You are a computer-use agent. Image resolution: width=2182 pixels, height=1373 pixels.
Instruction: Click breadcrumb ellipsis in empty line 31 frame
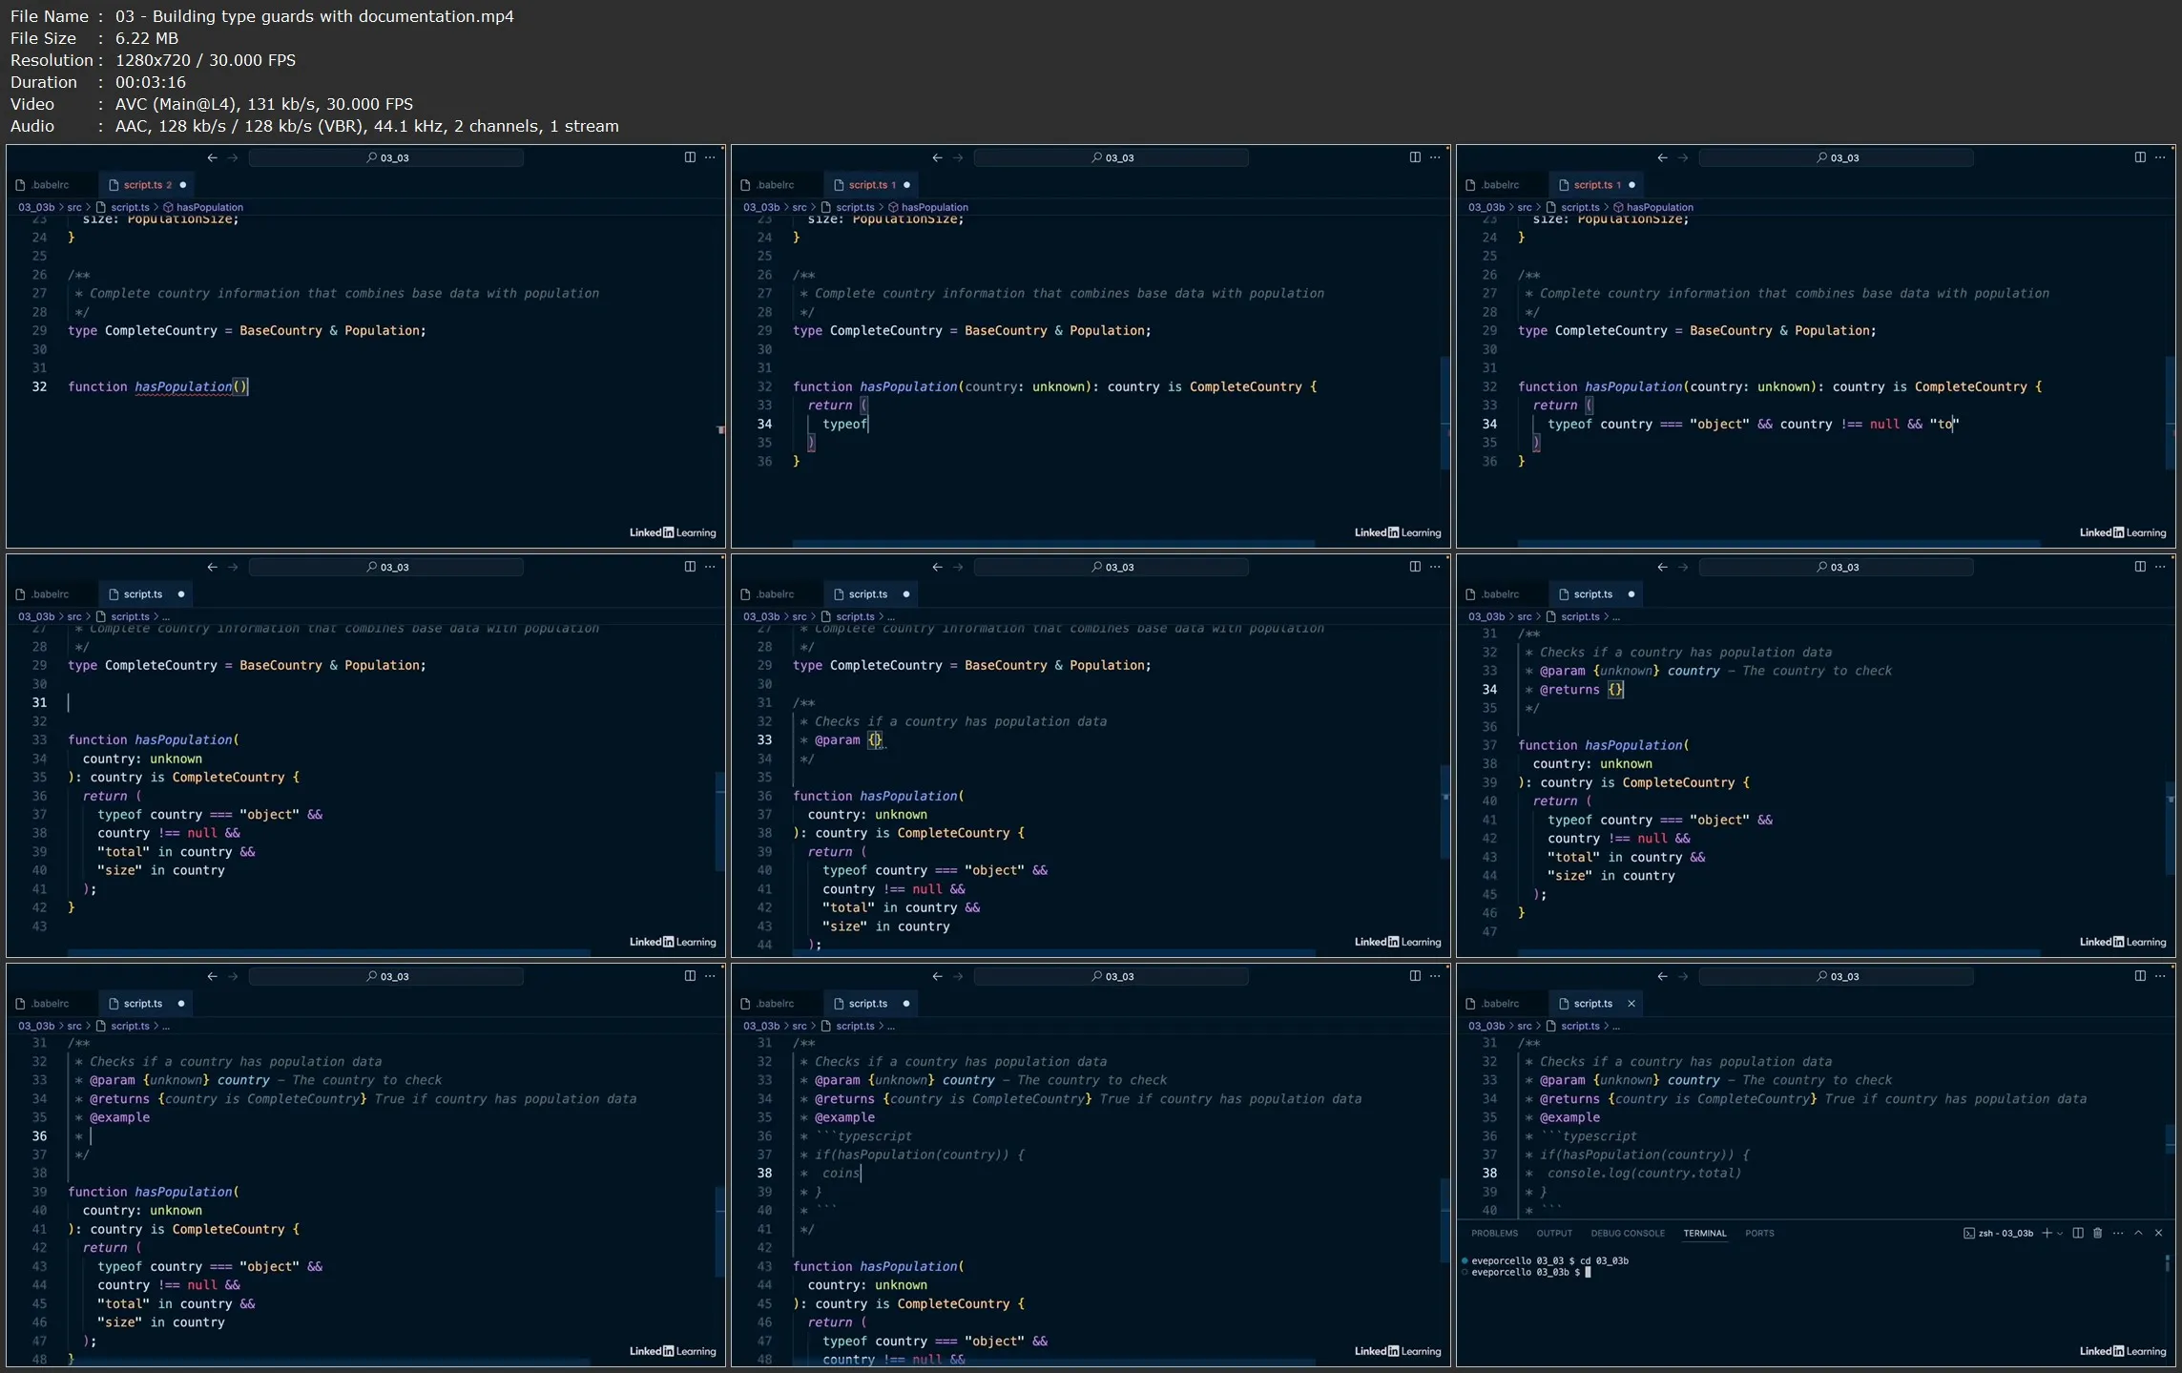point(166,616)
